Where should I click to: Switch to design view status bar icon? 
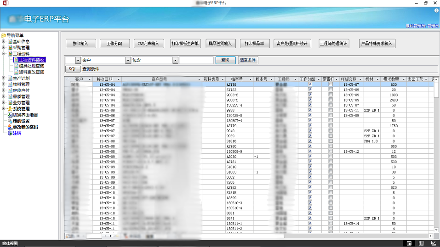[x=433, y=243]
